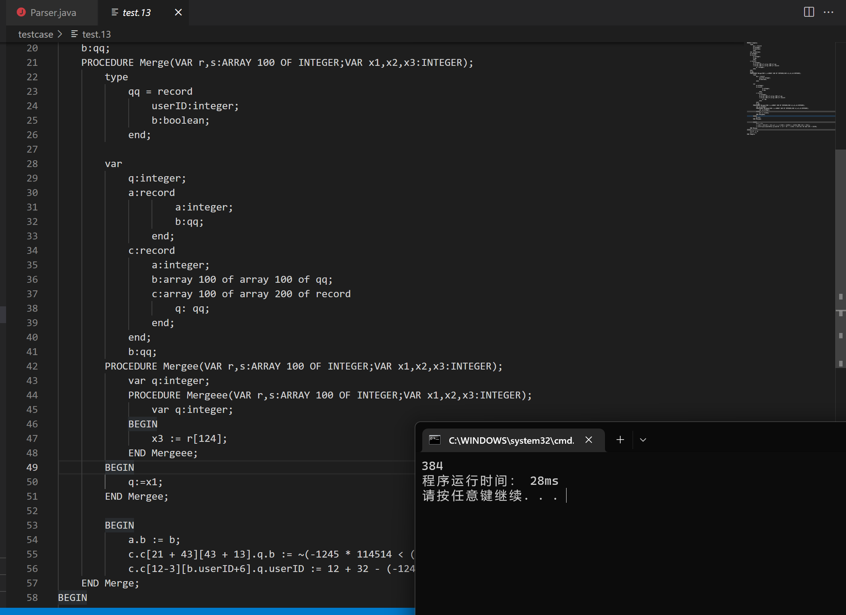Click the 'type' keyword on line 22

(x=117, y=77)
